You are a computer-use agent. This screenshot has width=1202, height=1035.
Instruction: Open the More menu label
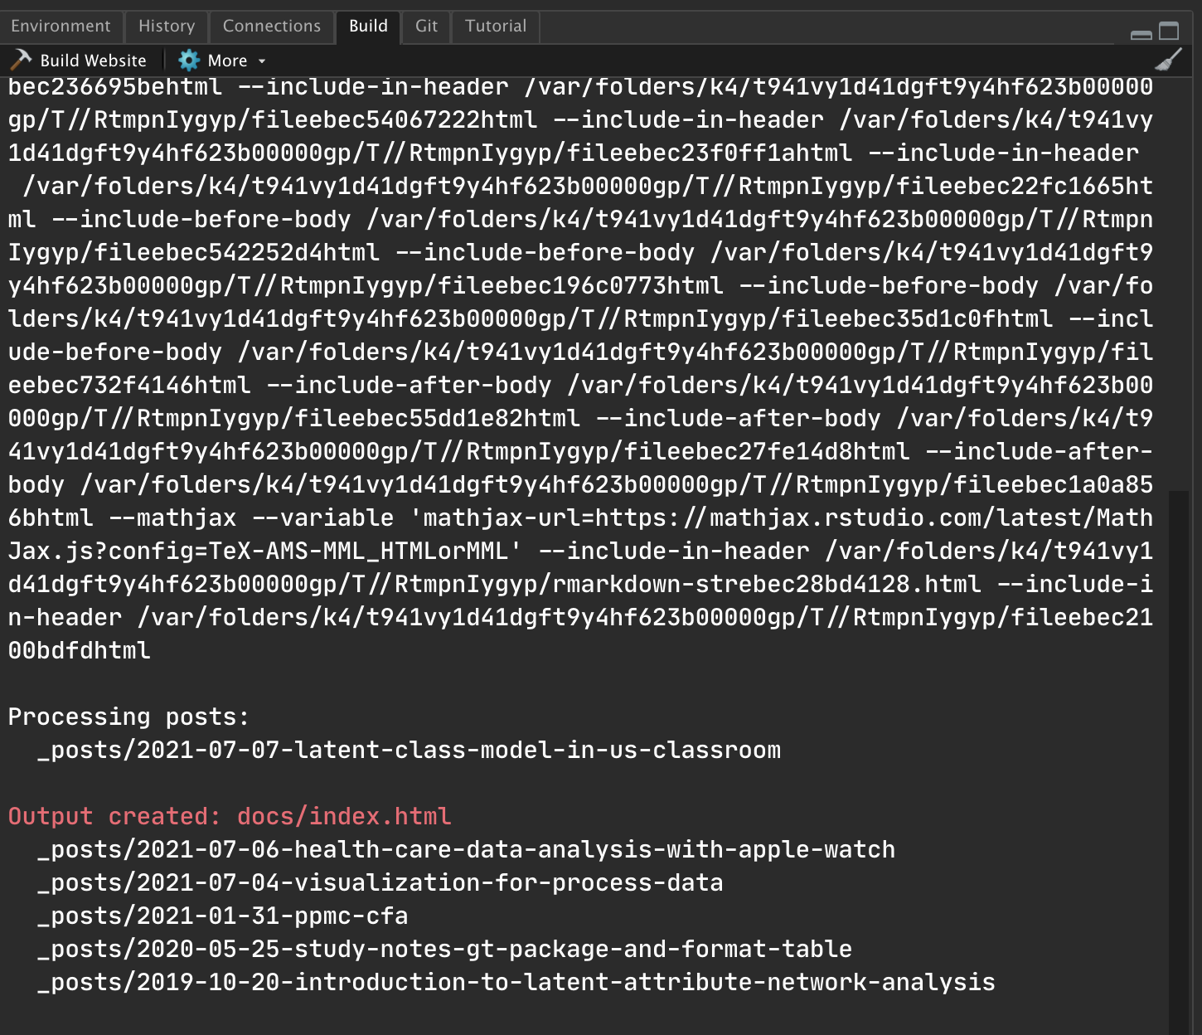pos(227,61)
